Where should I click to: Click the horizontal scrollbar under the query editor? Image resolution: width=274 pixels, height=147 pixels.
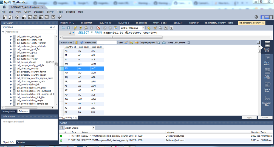pyautogui.click(x=112, y=37)
